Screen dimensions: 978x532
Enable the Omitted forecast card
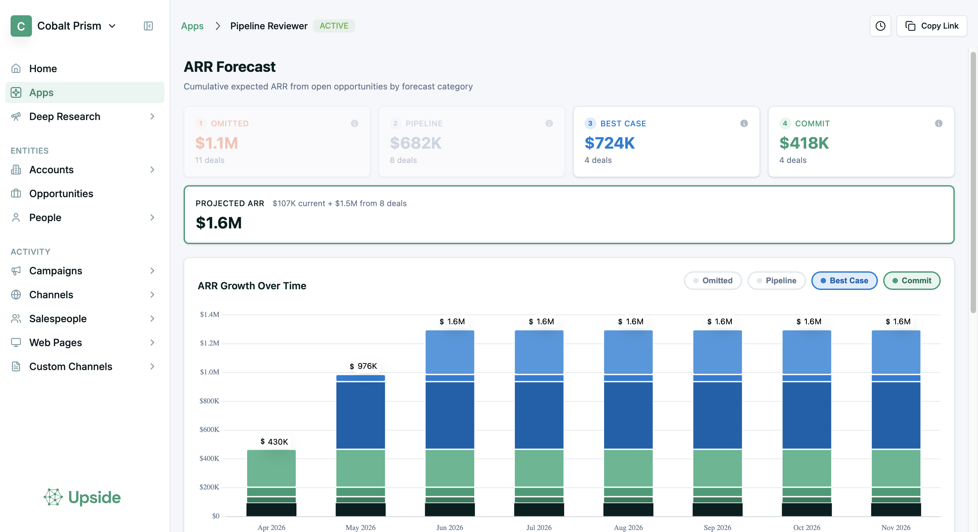pos(277,142)
